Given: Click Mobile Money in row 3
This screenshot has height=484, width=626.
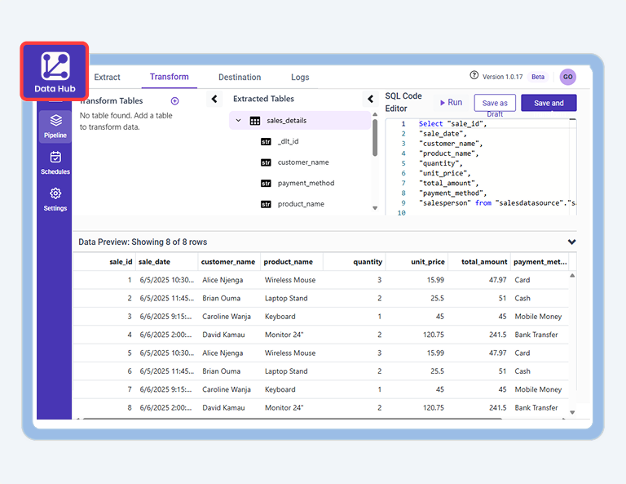Looking at the screenshot, I should point(538,317).
